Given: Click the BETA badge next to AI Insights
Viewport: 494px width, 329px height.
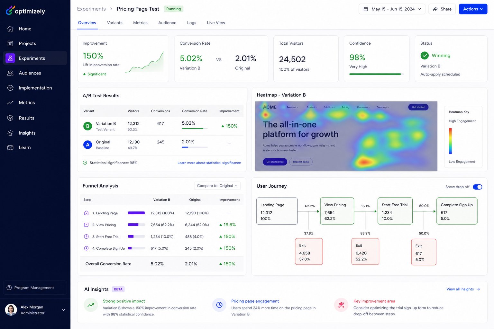Looking at the screenshot, I should pos(118,289).
